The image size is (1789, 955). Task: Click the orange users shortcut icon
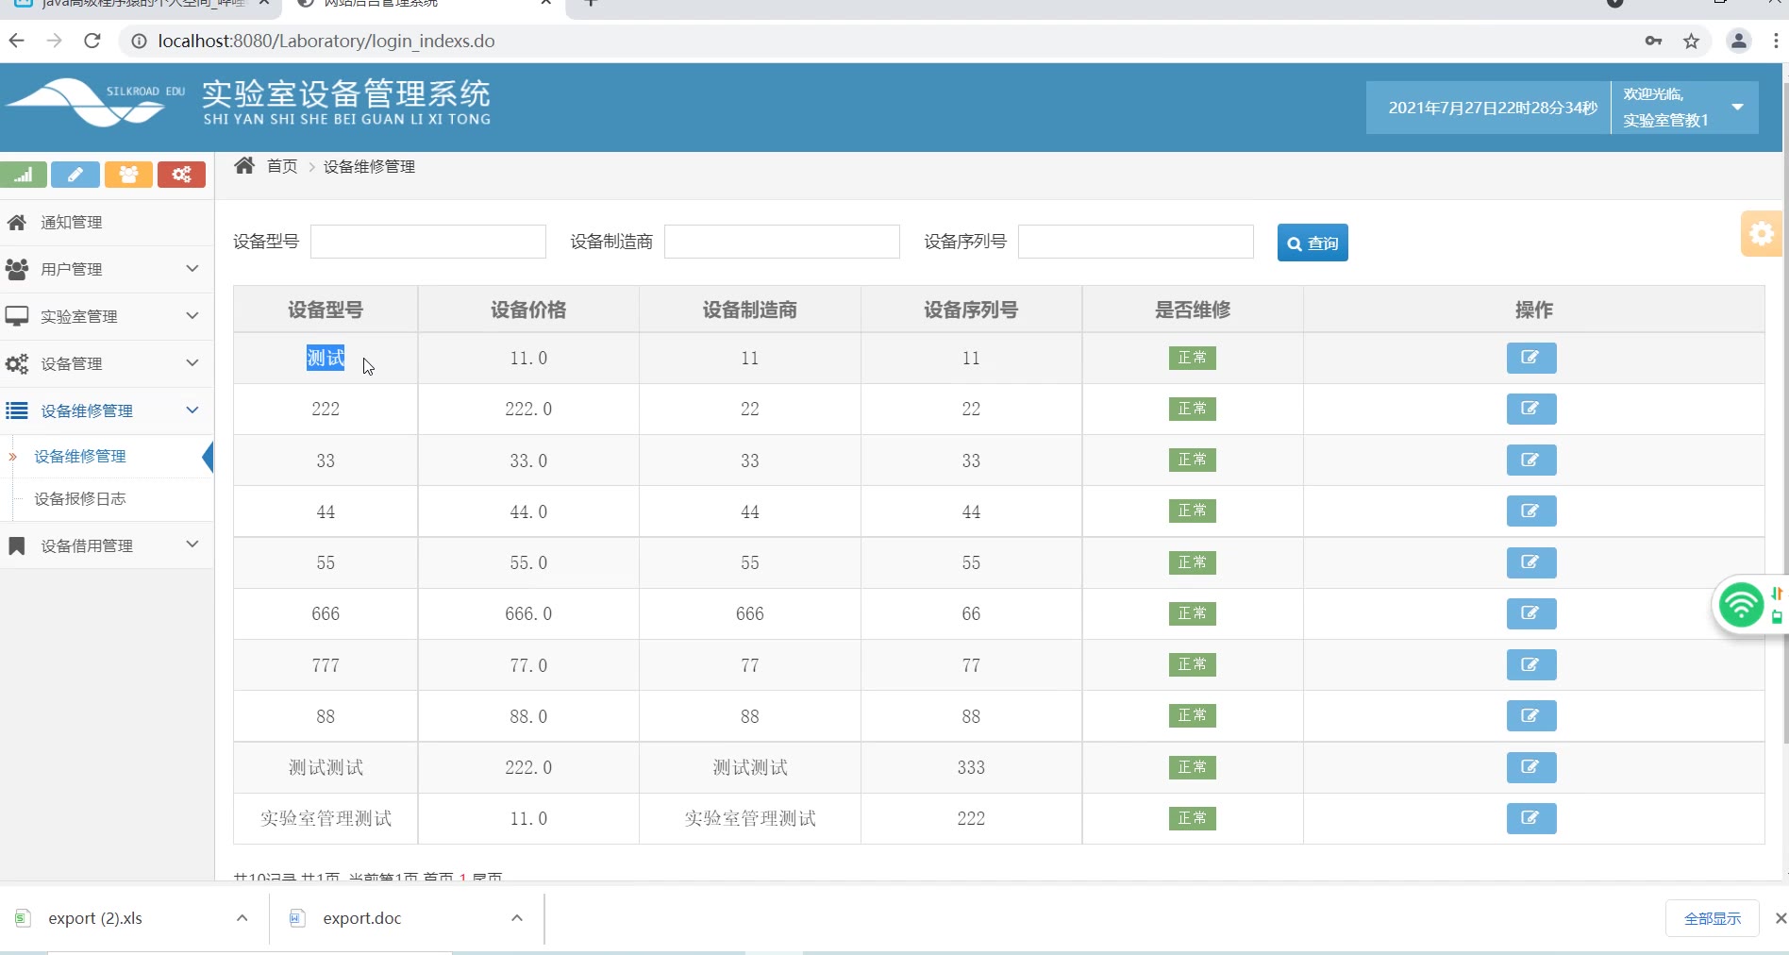click(x=128, y=175)
